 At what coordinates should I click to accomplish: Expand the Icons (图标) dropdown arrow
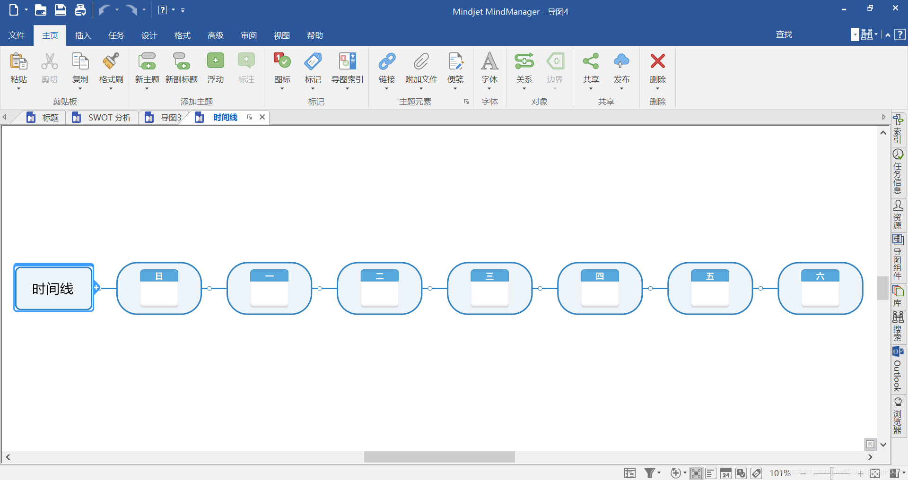point(282,89)
